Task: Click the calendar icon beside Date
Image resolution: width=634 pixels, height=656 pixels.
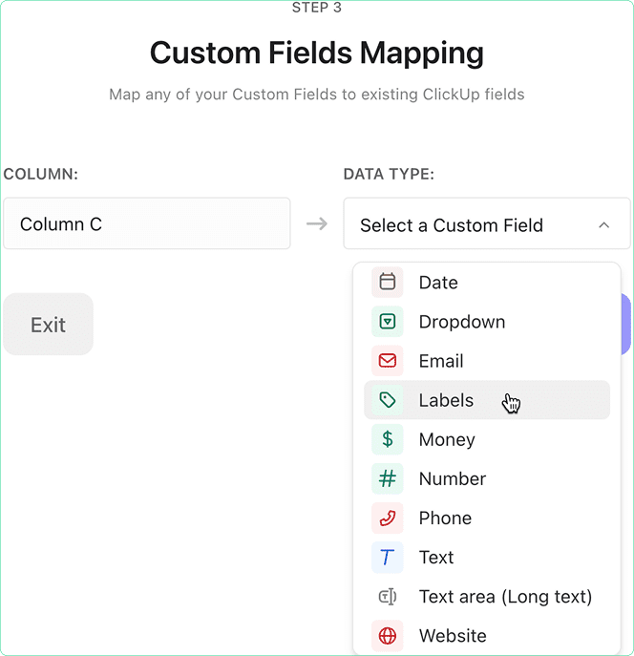Action: 387,283
